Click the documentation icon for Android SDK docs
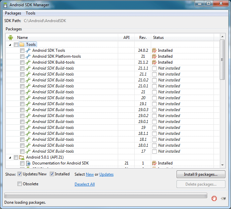Viewport: 231px width, 209px height. coord(28,163)
